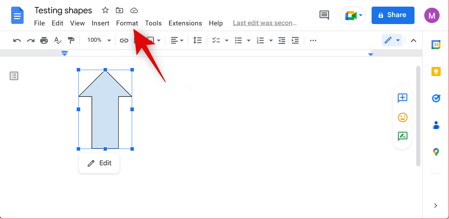Click the Print icon in toolbar
Screen dimensions: 449x219
click(44, 40)
